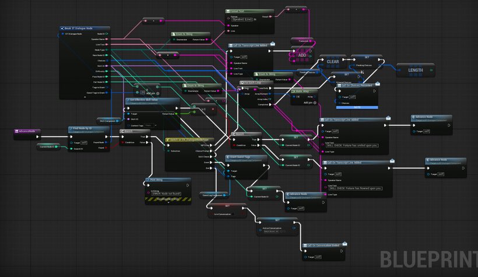The height and width of the screenshot is (277, 478).
Task: Click the Array Index pin on For Each Loop
Action: [x=270, y=99]
